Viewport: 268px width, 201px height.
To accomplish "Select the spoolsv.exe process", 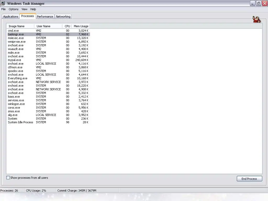I will [x=48, y=71].
